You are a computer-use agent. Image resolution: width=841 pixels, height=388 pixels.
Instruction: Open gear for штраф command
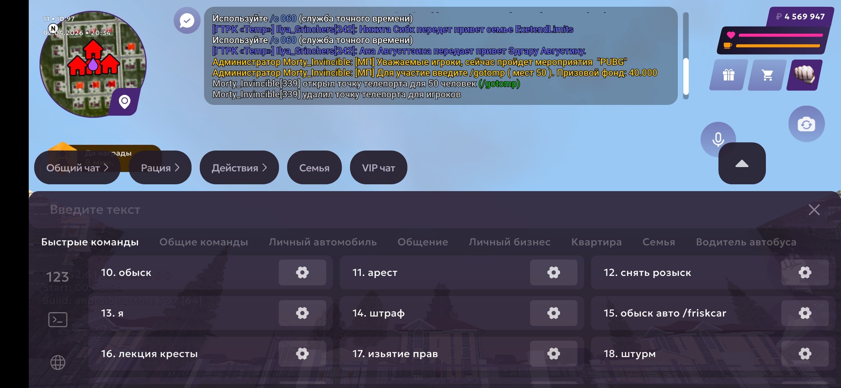[x=553, y=313]
